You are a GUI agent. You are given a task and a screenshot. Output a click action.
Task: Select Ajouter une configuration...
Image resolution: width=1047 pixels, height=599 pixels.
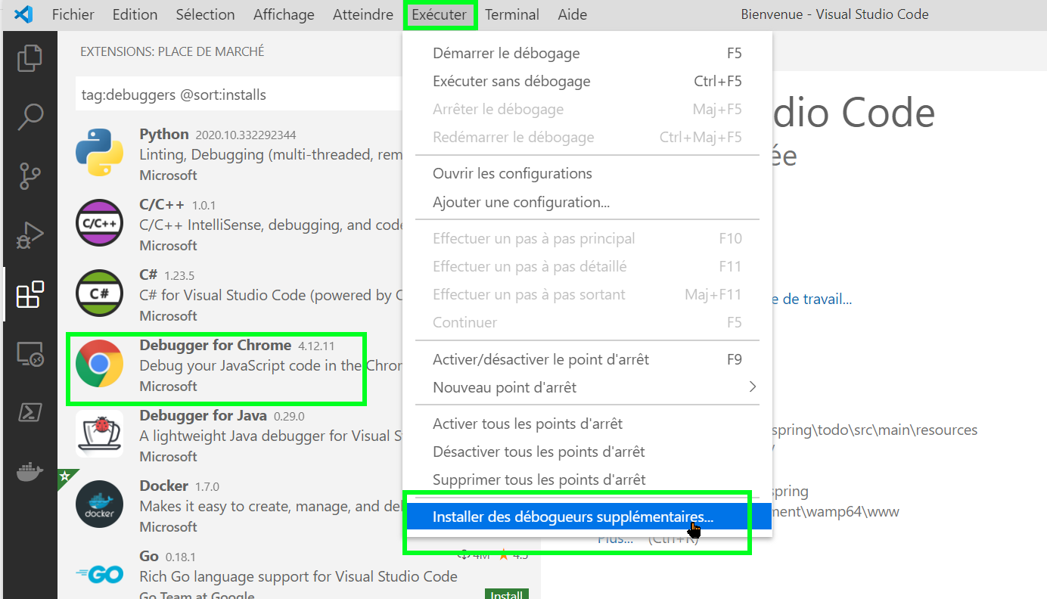tap(587, 202)
